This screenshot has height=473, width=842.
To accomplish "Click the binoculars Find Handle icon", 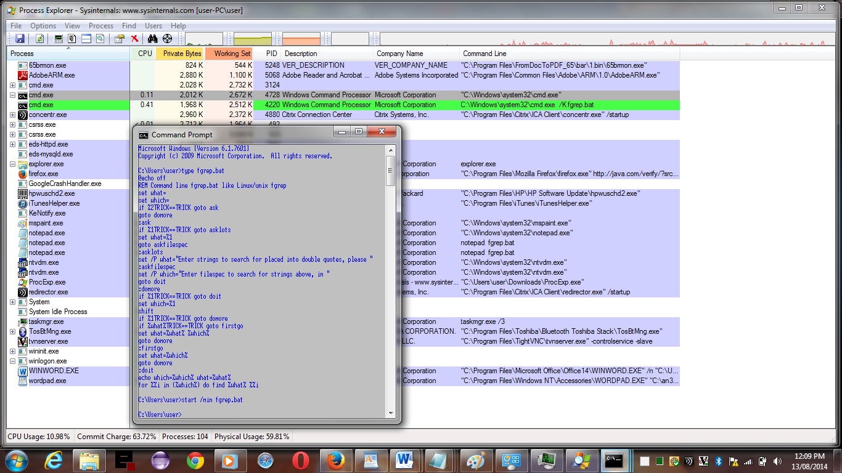I will (x=152, y=39).
